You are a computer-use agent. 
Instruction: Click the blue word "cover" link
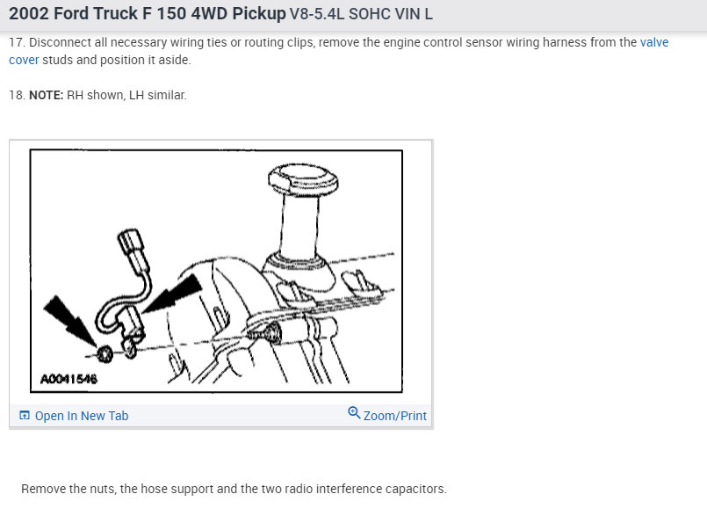coord(24,60)
